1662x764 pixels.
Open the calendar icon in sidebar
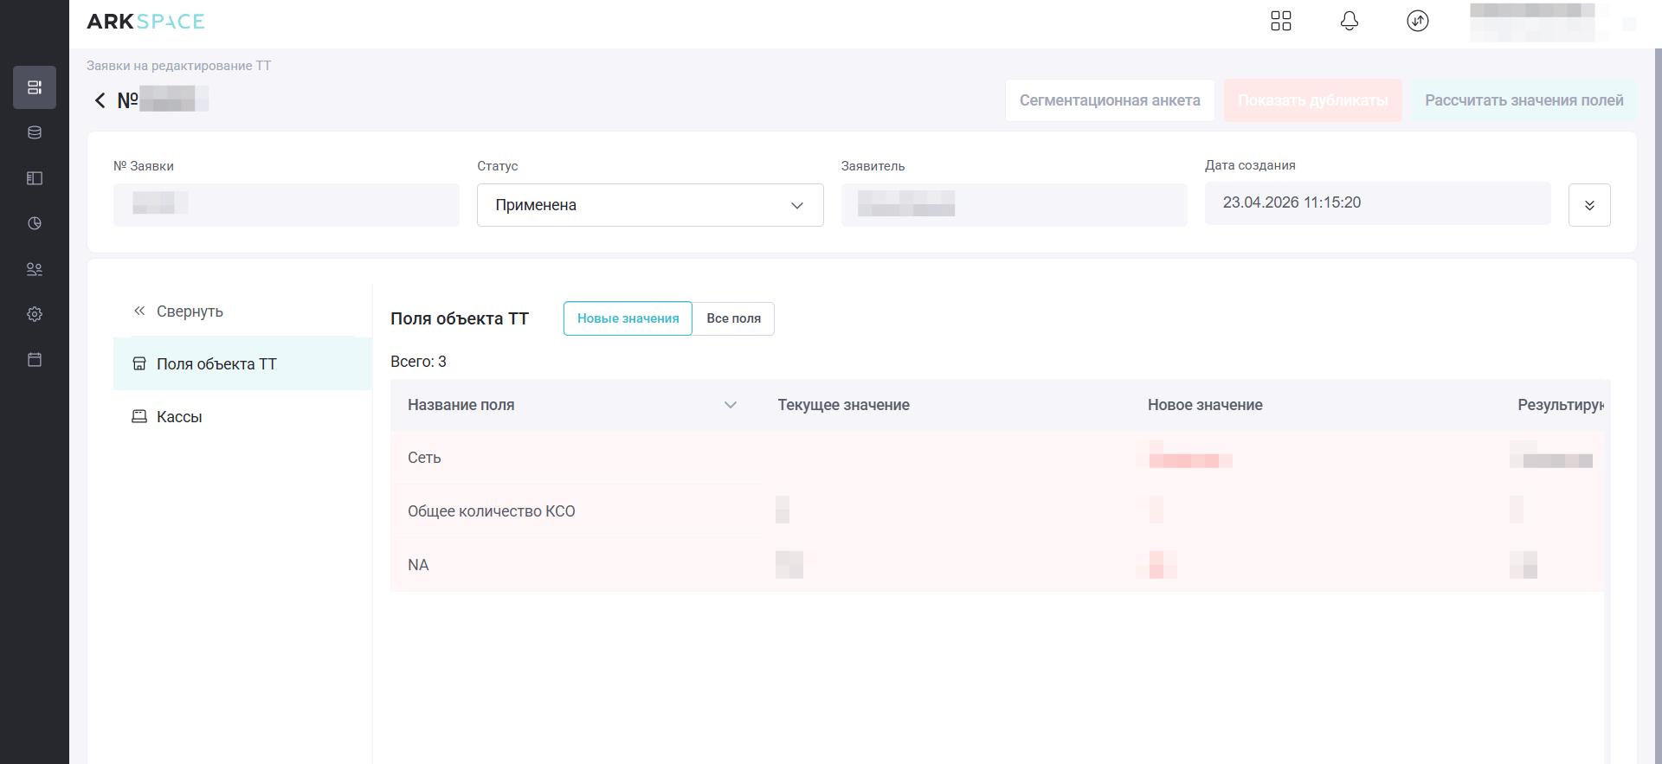(x=35, y=359)
